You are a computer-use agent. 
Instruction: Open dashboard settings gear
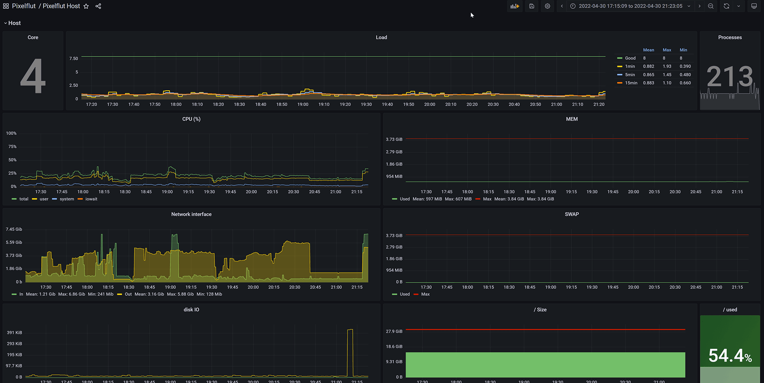pyautogui.click(x=548, y=6)
